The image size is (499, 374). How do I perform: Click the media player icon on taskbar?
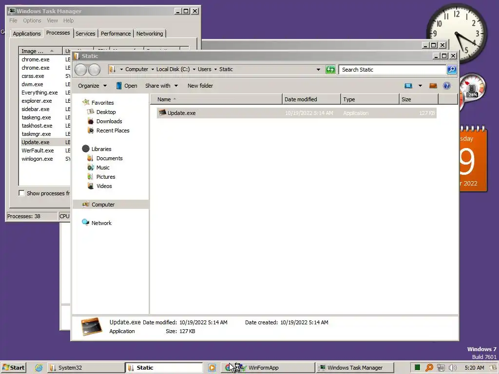coord(212,368)
